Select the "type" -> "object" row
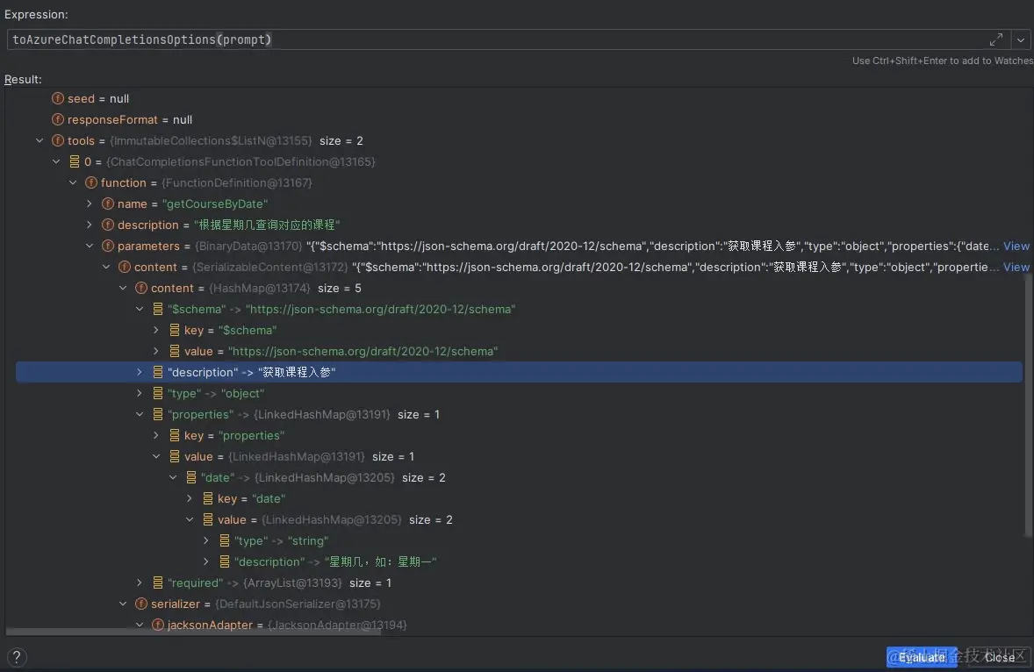 coord(216,393)
